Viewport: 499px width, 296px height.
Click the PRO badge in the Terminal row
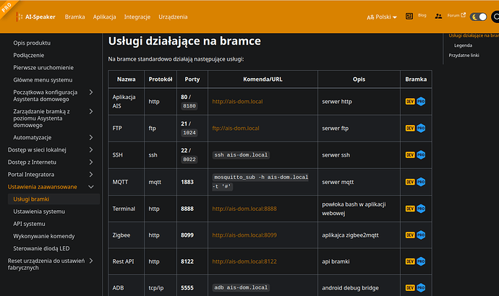tap(421, 209)
